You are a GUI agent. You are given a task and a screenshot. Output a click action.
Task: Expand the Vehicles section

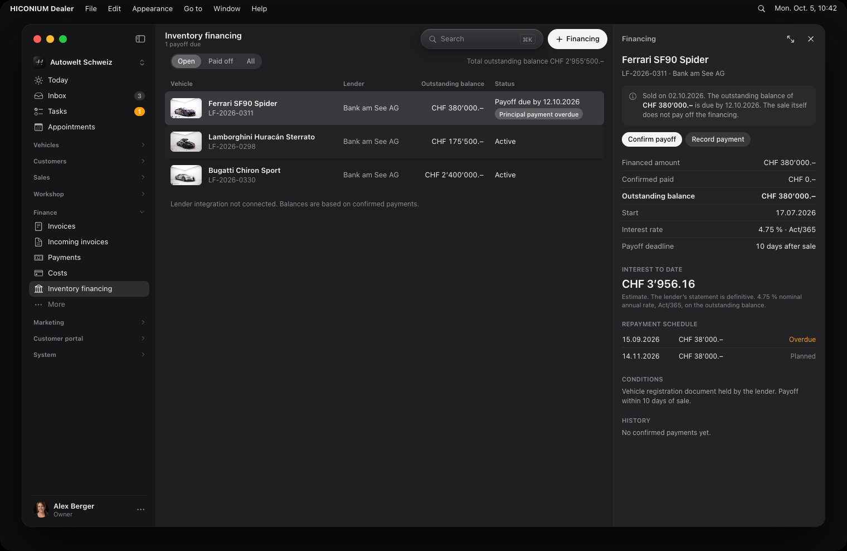[x=89, y=145]
